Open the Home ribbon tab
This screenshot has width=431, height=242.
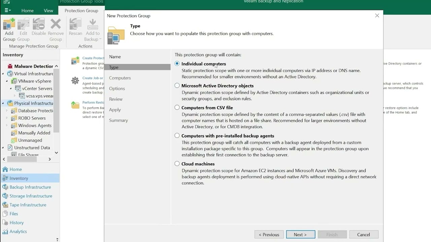click(28, 10)
